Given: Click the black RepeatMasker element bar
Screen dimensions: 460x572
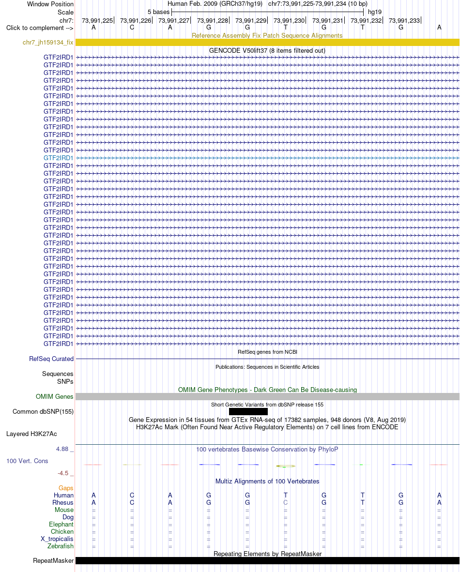Looking at the screenshot, I should tap(267, 561).
